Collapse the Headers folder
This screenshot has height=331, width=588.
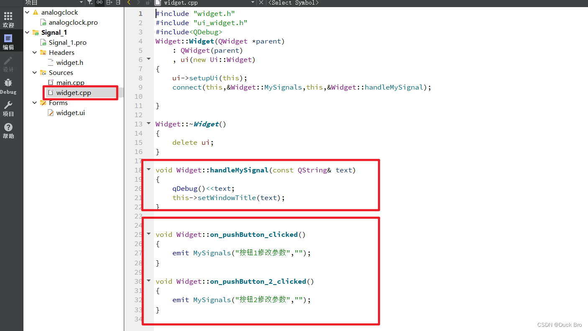[x=35, y=52]
